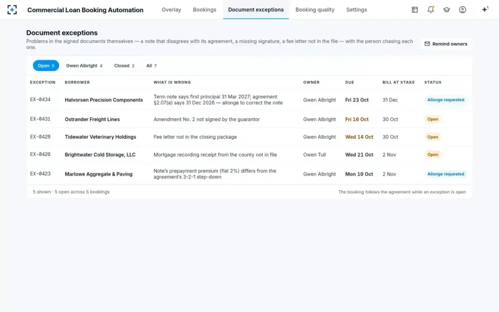This screenshot has width=499, height=312.
Task: Open the Settings tab
Action: click(357, 10)
